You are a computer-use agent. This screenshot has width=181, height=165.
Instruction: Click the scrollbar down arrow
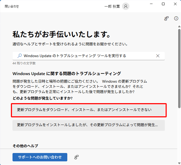[x=179, y=163]
